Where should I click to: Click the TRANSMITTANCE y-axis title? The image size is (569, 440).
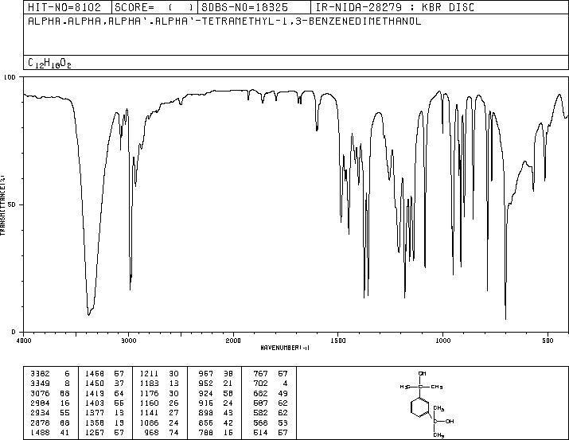(2, 205)
